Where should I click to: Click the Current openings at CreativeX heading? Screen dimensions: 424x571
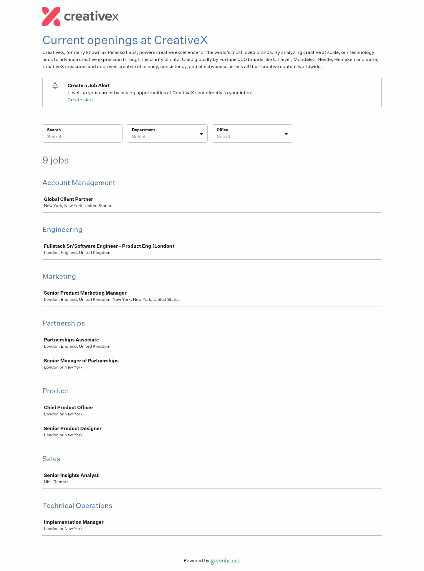click(x=125, y=40)
